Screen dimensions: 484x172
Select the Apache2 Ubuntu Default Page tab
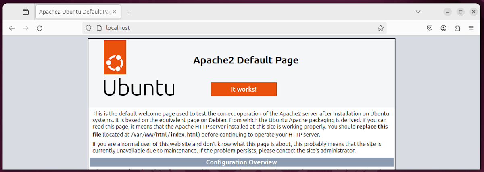tap(78, 12)
